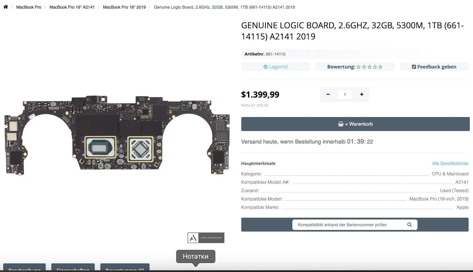Focus the quantity input field
The width and height of the screenshot is (473, 272).
click(345, 95)
